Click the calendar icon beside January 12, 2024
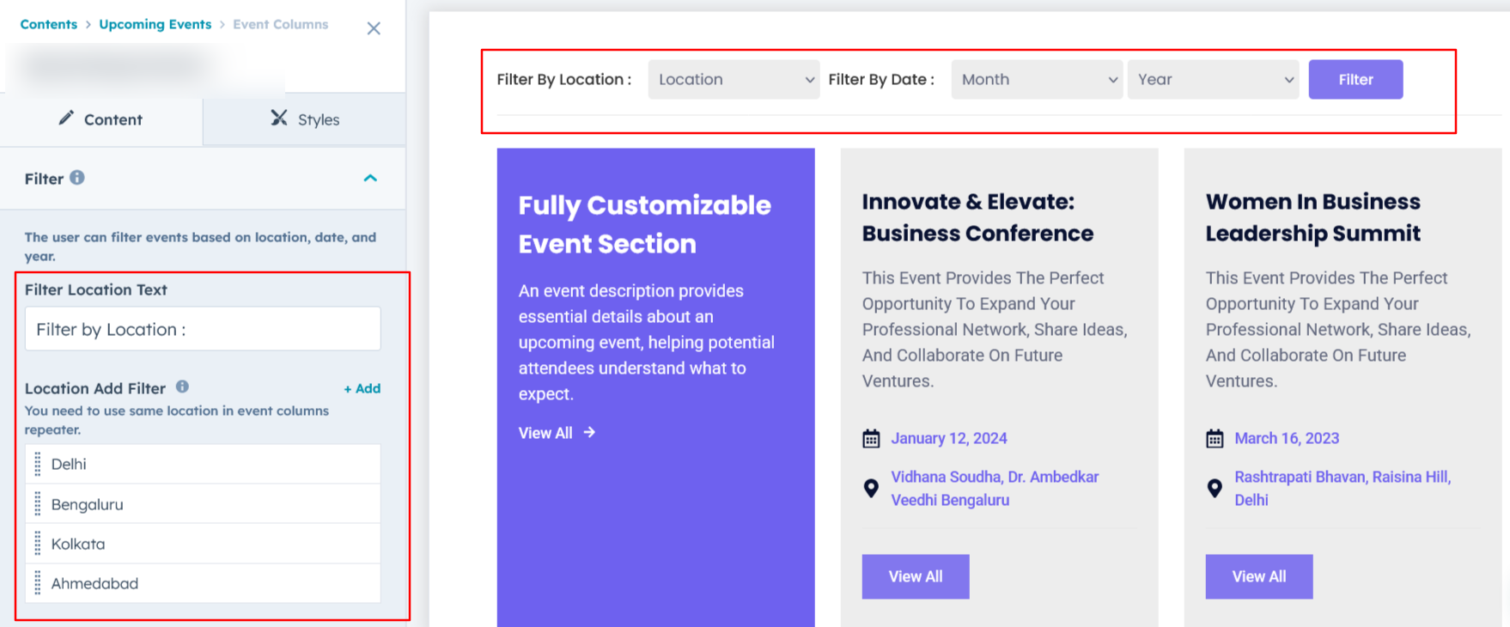 coord(871,439)
